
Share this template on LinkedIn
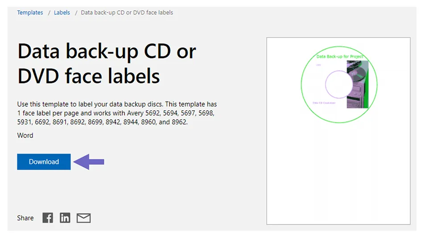pos(65,218)
